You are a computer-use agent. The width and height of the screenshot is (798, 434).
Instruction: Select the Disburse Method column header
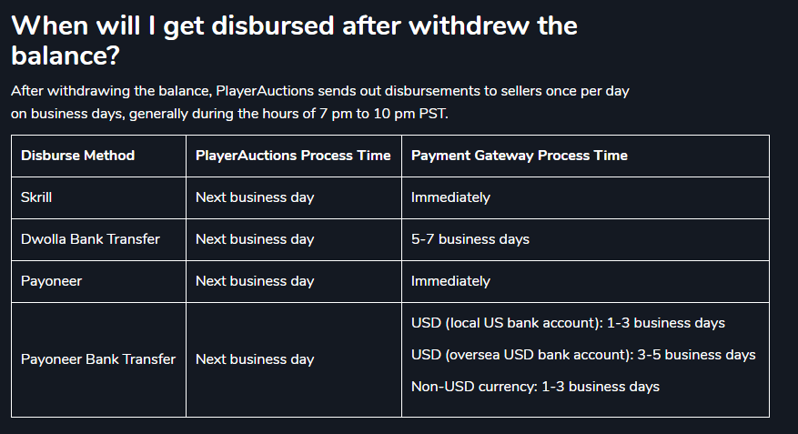pos(78,156)
